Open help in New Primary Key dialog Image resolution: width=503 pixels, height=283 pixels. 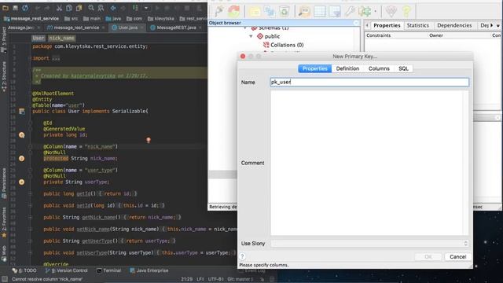pos(243,256)
